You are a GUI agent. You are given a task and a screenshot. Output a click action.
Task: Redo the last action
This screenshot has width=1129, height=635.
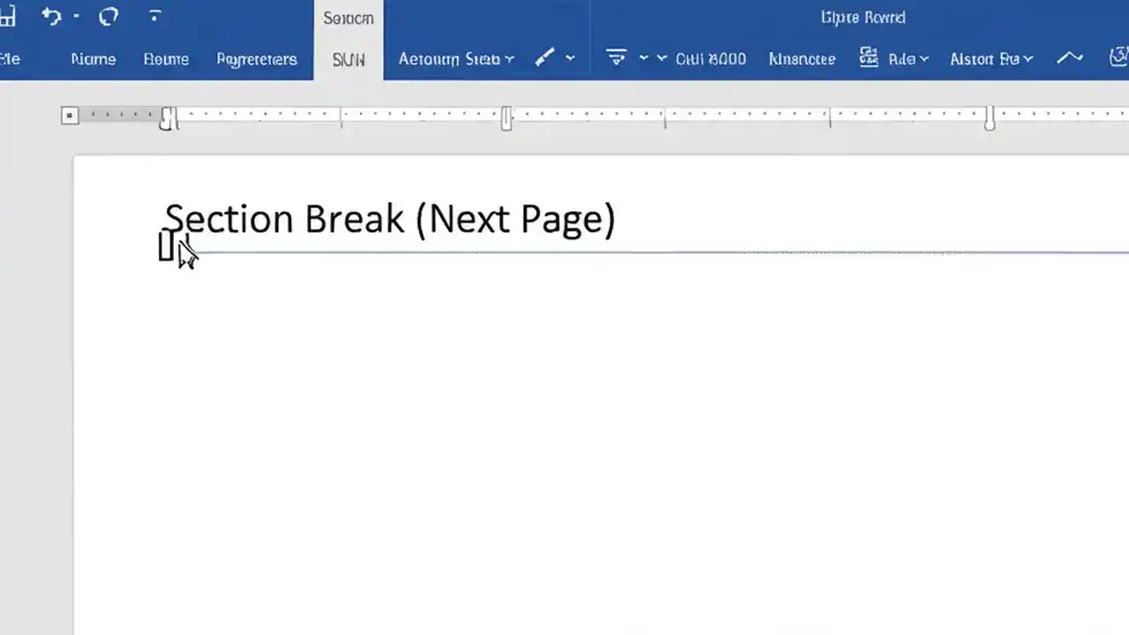coord(108,16)
